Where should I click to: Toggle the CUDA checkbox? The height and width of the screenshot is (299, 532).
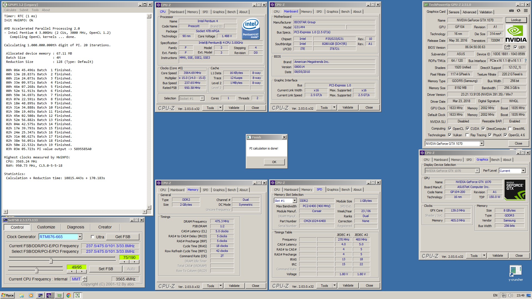tap(467, 128)
